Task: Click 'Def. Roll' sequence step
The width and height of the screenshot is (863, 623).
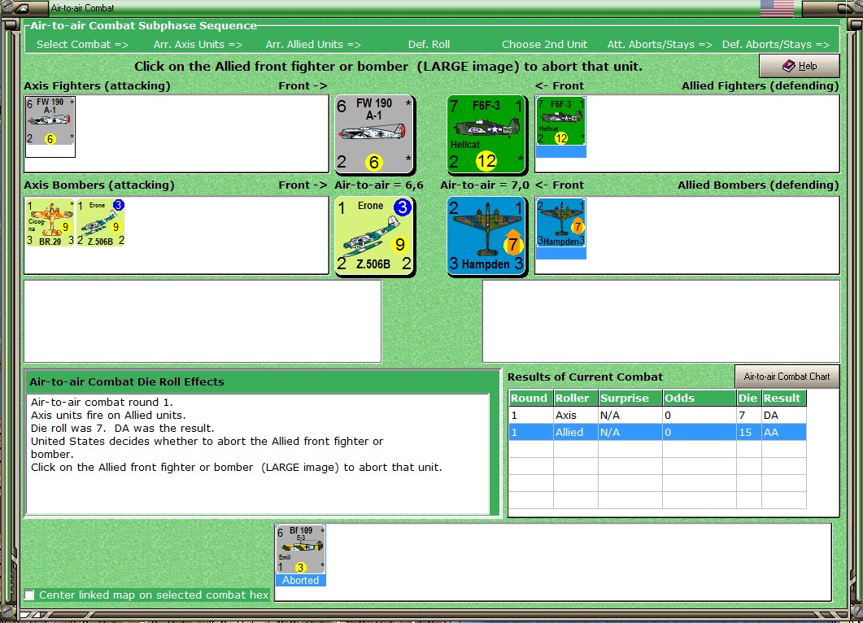Action: coord(429,45)
